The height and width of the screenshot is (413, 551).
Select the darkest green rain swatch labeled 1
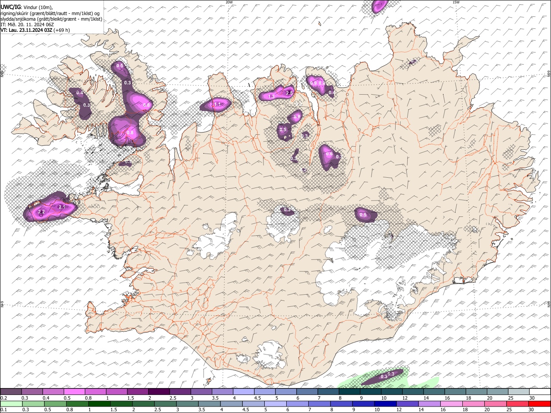99,404
